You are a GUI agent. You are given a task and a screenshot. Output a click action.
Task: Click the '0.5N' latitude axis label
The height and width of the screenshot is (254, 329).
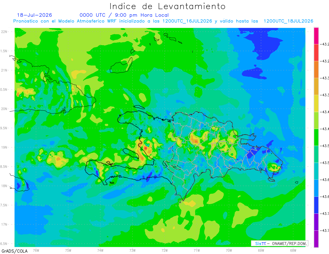[4, 90]
